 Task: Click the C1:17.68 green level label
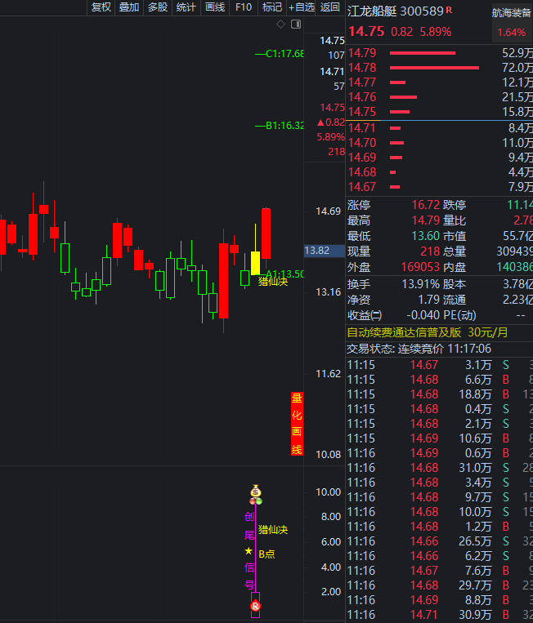280,54
